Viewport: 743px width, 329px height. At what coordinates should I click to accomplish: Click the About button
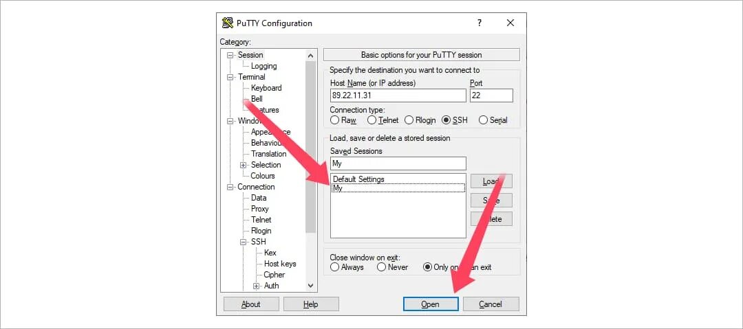pyautogui.click(x=251, y=304)
